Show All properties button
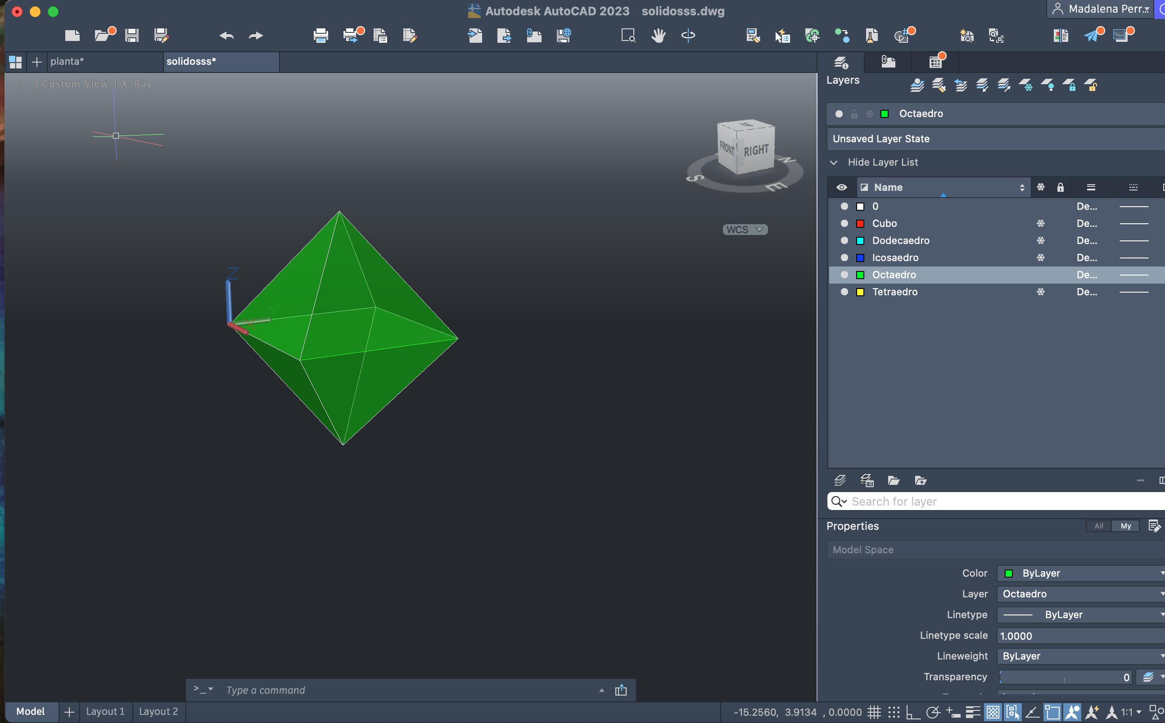This screenshot has height=723, width=1165. point(1098,526)
